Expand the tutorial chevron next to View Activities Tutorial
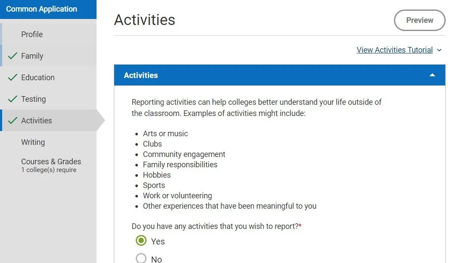 pos(439,50)
